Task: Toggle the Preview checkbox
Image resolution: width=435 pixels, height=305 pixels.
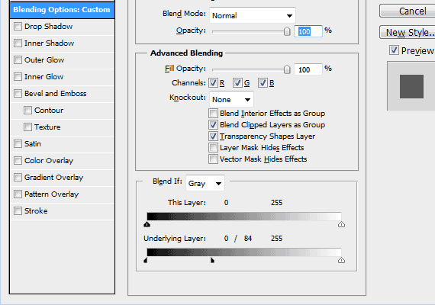Action: (x=394, y=50)
